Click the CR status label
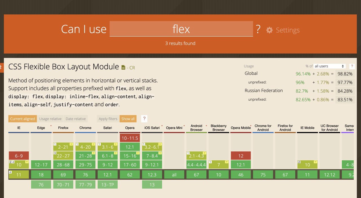Screen dimensions: 361x198 click(132, 68)
